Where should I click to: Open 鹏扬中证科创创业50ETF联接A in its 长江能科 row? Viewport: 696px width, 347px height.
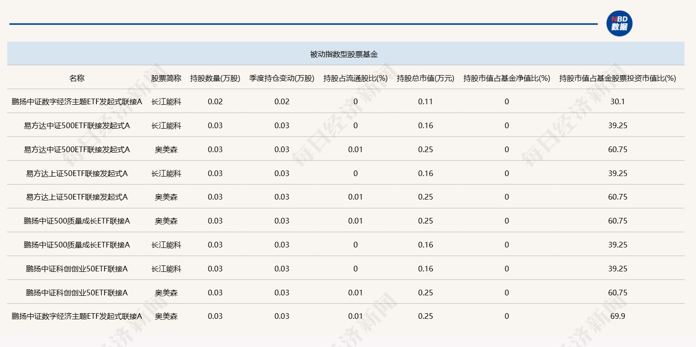(x=77, y=269)
